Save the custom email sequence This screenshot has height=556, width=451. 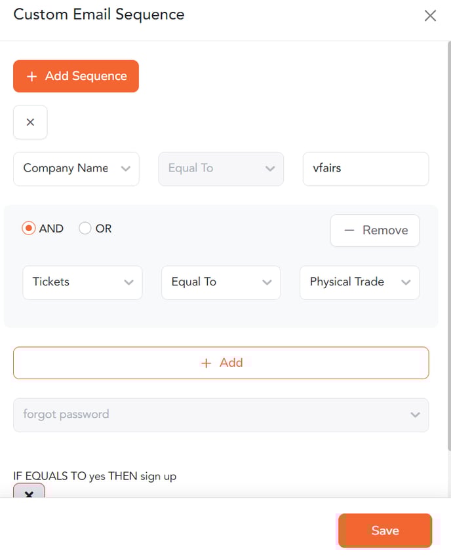pos(385,530)
